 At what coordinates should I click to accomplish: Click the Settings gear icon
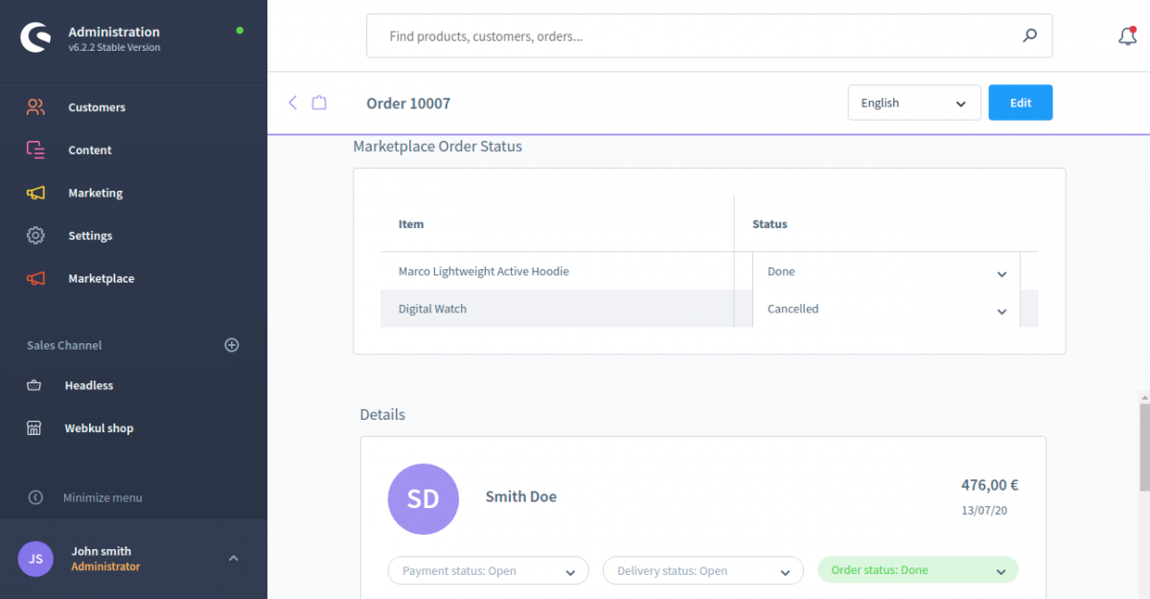(35, 235)
